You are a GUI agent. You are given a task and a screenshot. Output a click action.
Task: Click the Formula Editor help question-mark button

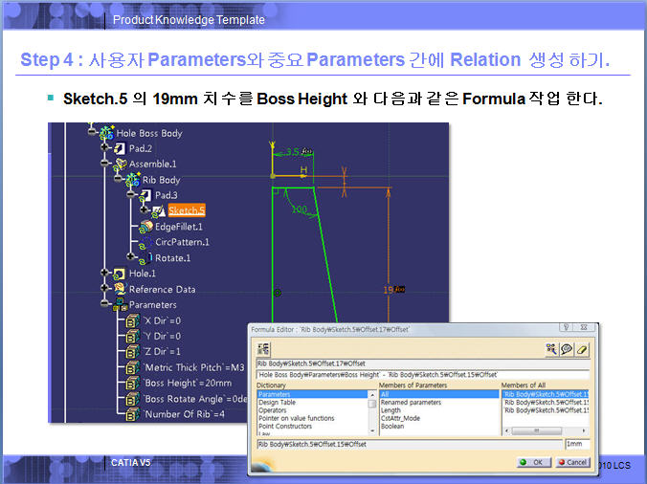pyautogui.click(x=566, y=328)
